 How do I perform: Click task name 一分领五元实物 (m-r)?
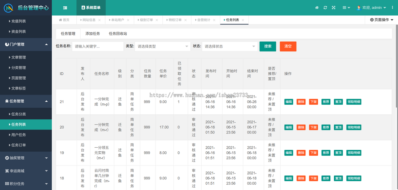tap(101, 153)
